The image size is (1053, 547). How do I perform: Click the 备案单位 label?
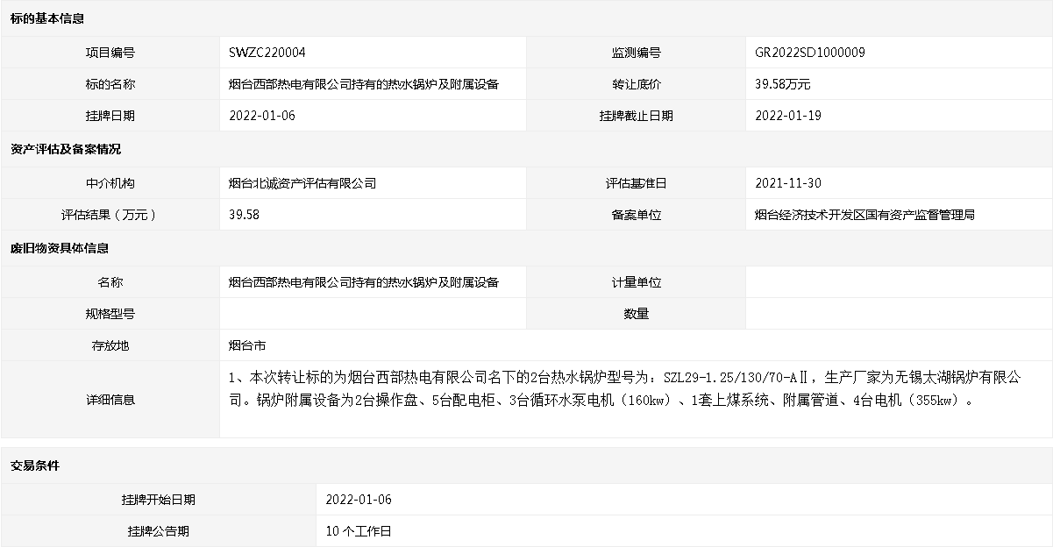(x=637, y=215)
